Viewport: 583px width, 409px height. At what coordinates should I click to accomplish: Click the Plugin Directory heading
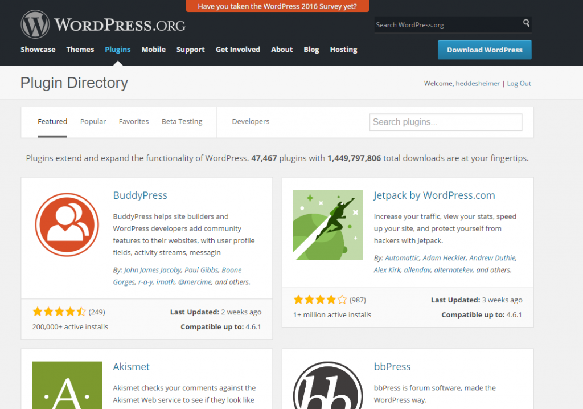pos(74,83)
